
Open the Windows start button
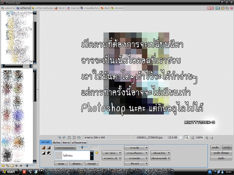(x=10, y=172)
